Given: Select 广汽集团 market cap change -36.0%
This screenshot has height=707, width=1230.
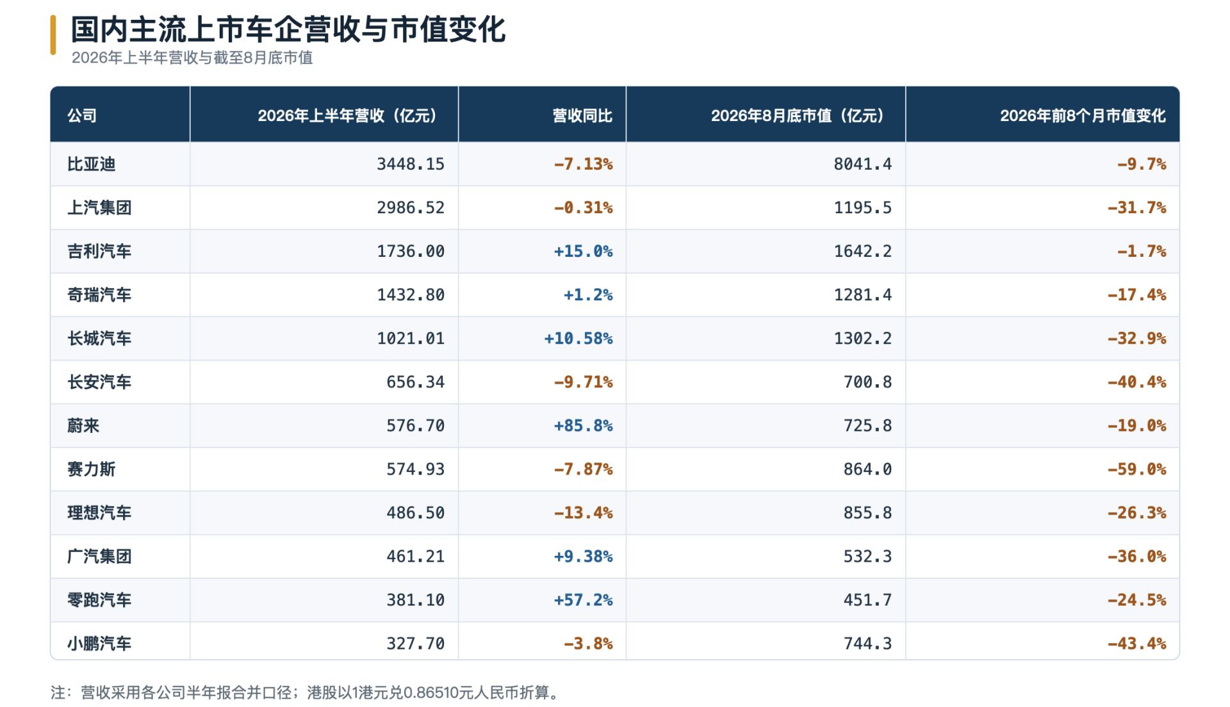Looking at the screenshot, I should pos(1137,556).
